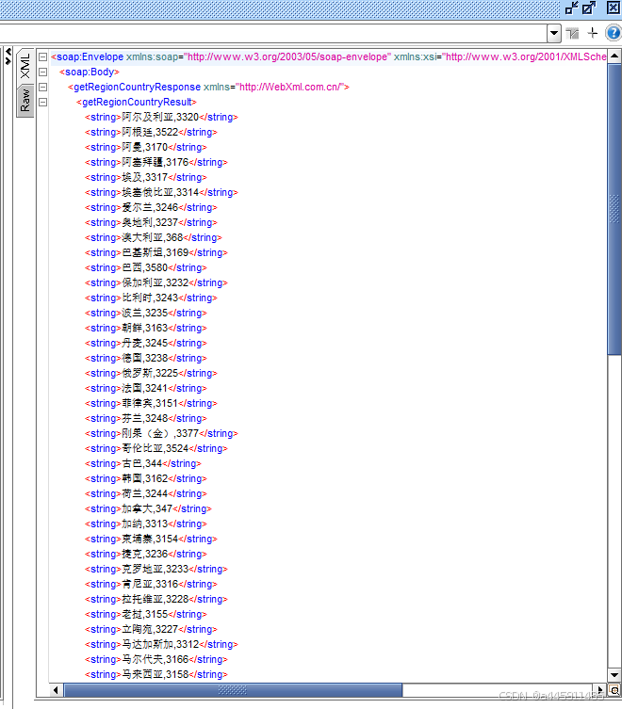
Task: Select the row containing 3522
Action: point(151,132)
